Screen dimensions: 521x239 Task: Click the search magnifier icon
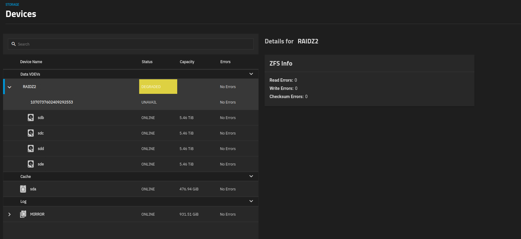(x=14, y=44)
